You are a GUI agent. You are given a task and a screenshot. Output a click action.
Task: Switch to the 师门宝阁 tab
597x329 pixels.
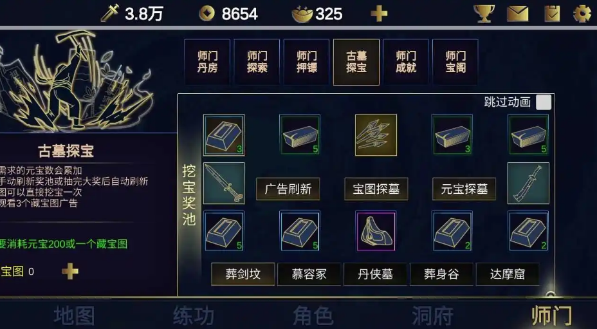(455, 62)
